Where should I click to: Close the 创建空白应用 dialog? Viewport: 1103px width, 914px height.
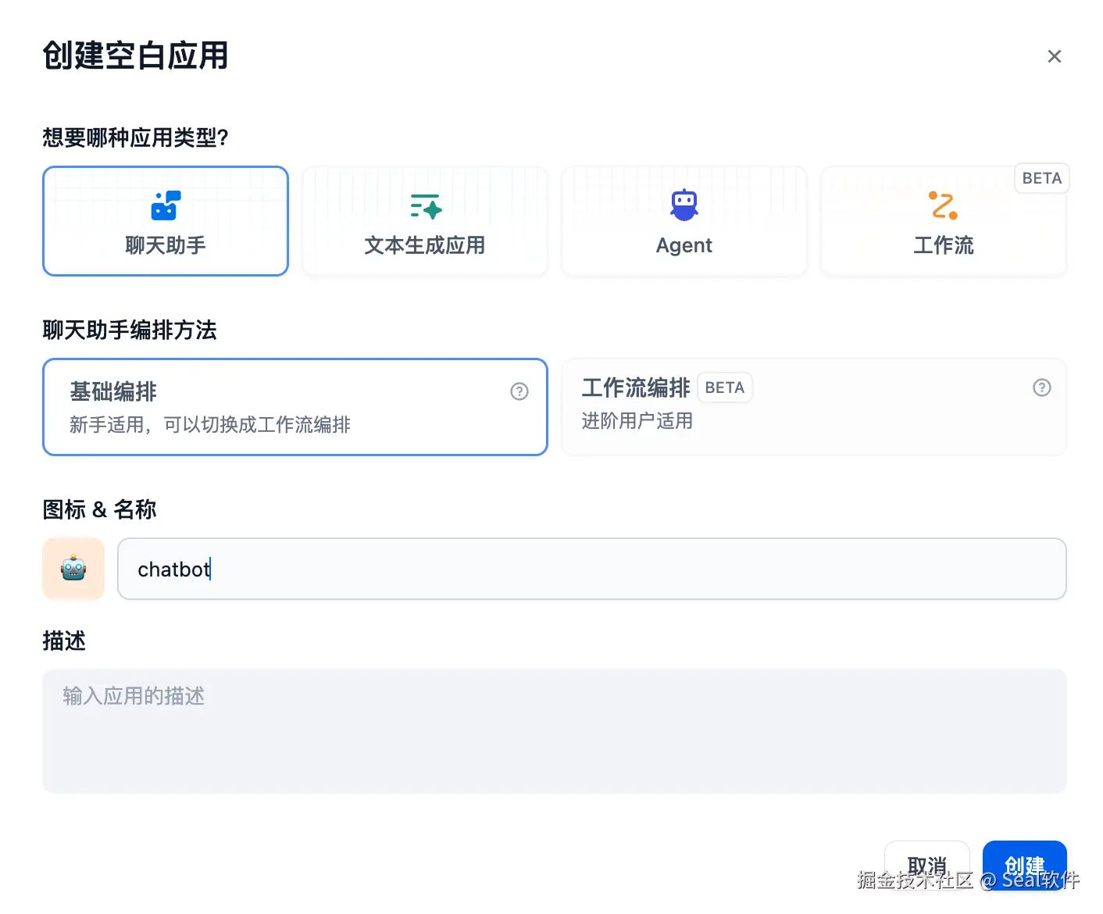[x=1055, y=56]
